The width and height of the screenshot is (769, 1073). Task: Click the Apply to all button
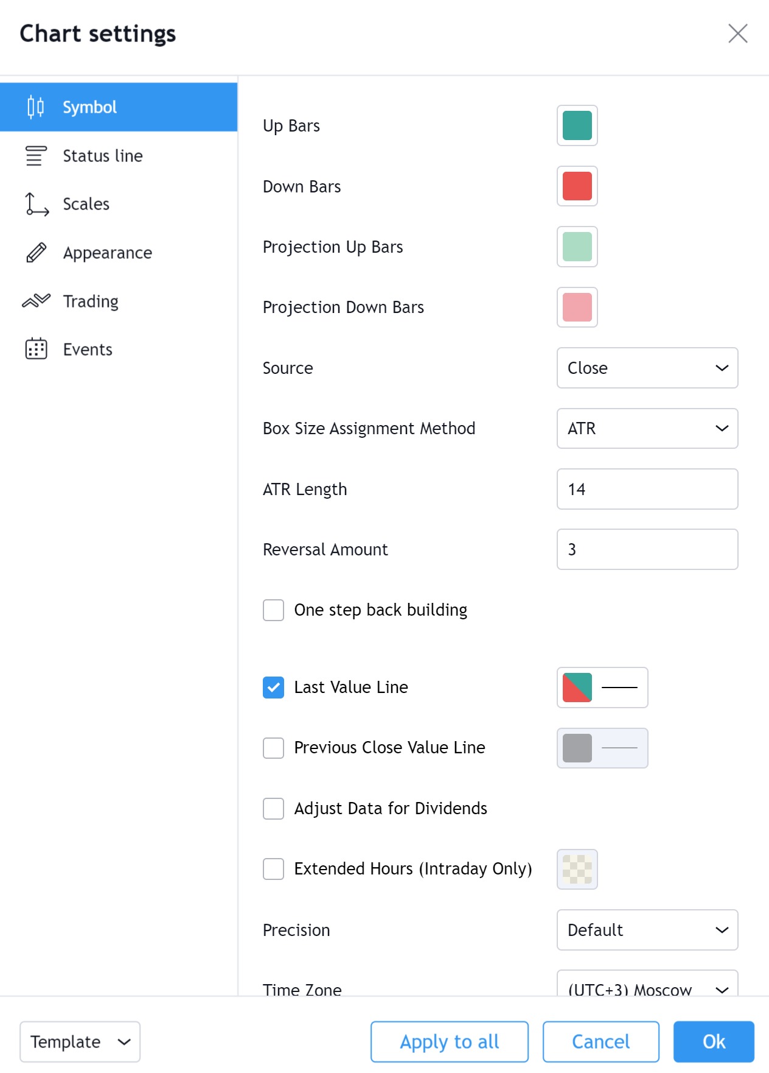(x=450, y=1042)
